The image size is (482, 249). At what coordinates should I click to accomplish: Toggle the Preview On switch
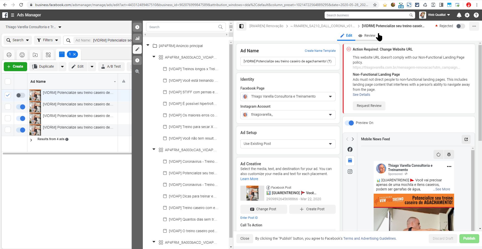point(349,123)
